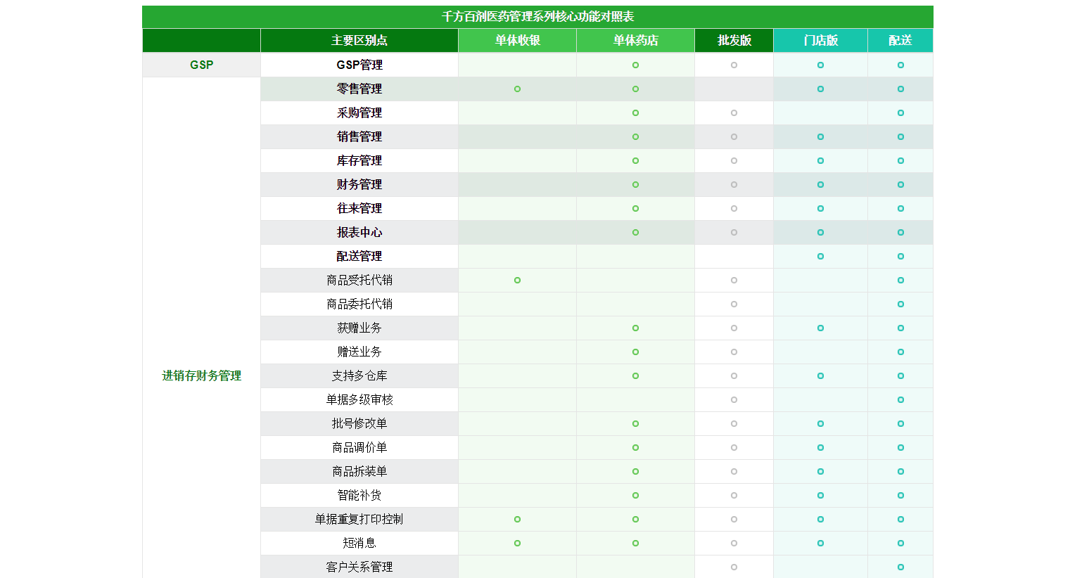Click the 单体药店 circle in 批号修改单 row

[x=635, y=423]
